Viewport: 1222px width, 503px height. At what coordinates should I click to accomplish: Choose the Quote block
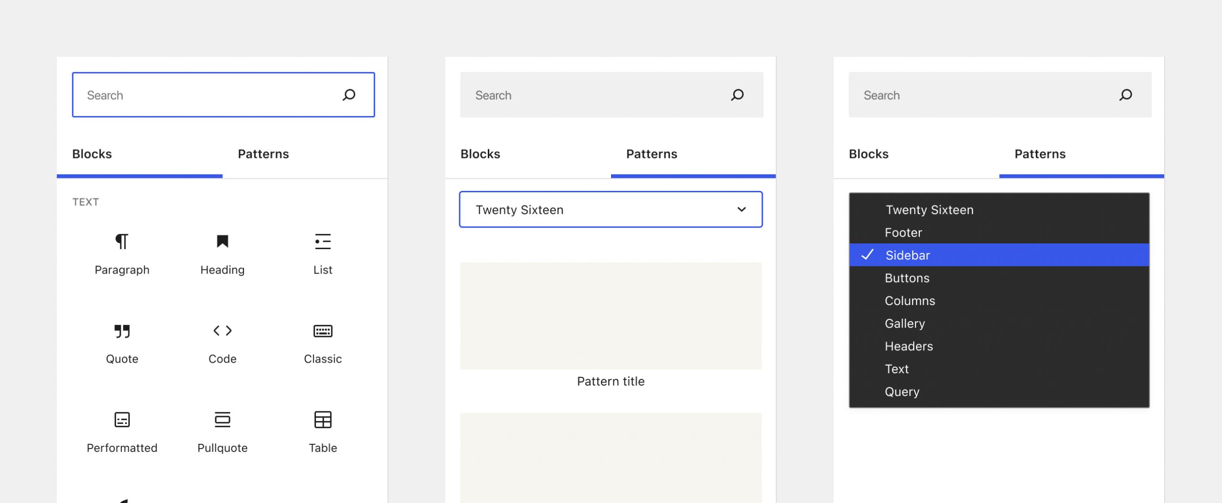click(122, 344)
